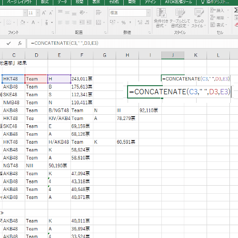Switch to the 数式 tab
The image size is (238, 238).
click(x=45, y=2)
